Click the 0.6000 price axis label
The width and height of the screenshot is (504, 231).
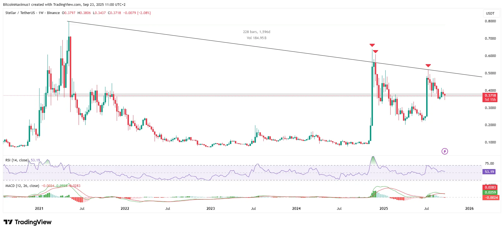point(490,56)
